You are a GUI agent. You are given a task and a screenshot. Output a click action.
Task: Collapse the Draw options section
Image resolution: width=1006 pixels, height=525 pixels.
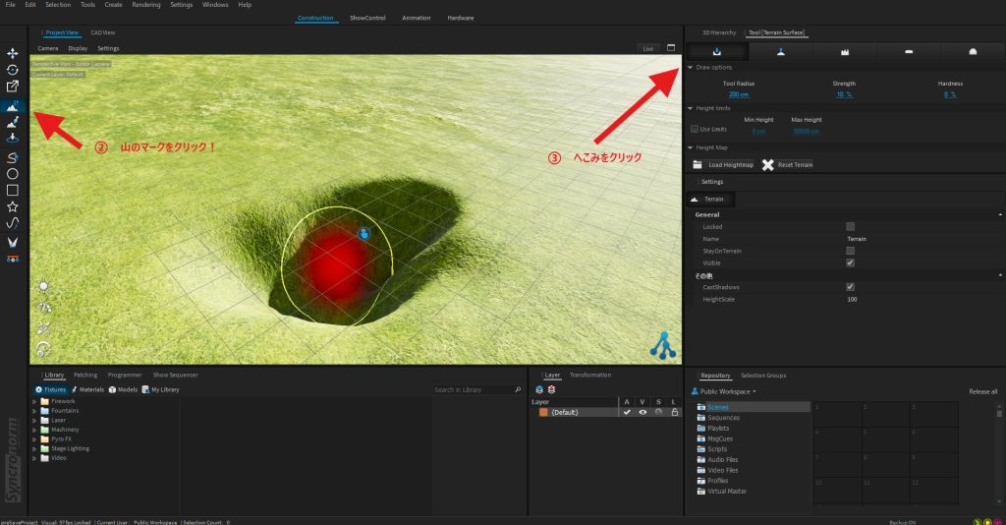click(x=690, y=68)
